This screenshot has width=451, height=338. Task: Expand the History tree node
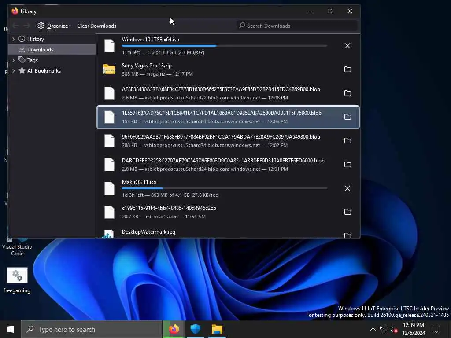point(14,39)
